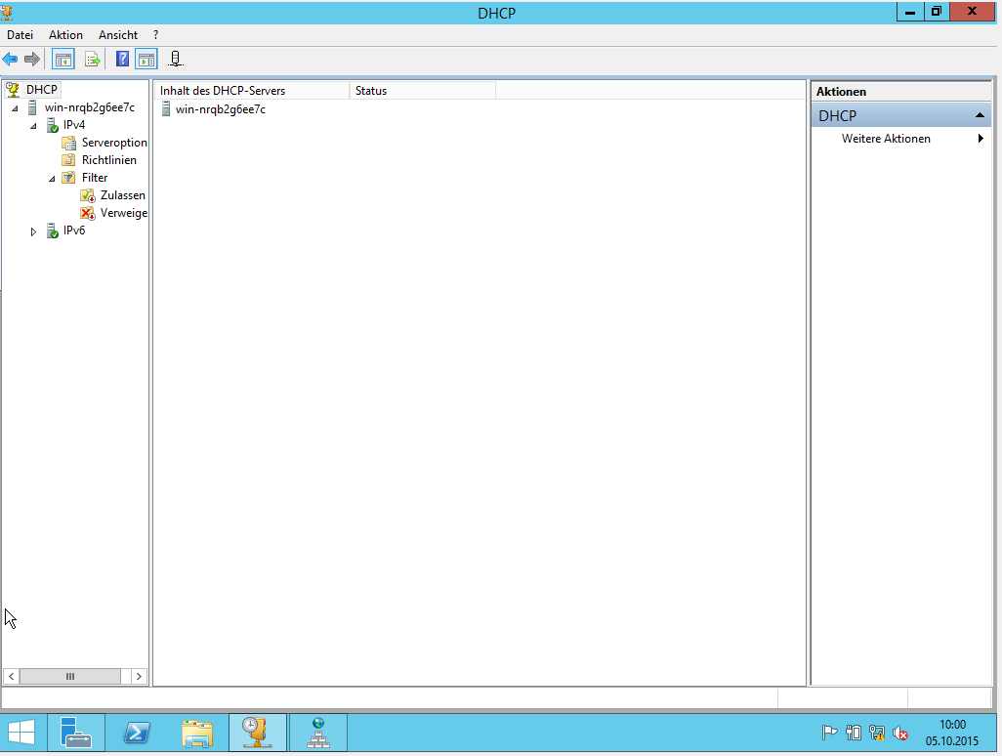
Task: Click the blue Back arrow in toolbar
Action: pos(11,60)
